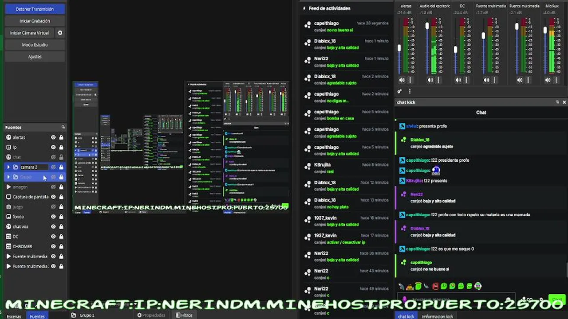The height and width of the screenshot is (319, 568).
Task: Start the virtual camera
Action: 30,33
